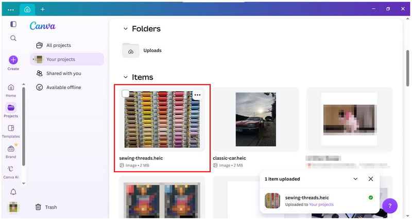Open the three-dot app menu in title bar
This screenshot has height=220, width=412.
coord(11,10)
